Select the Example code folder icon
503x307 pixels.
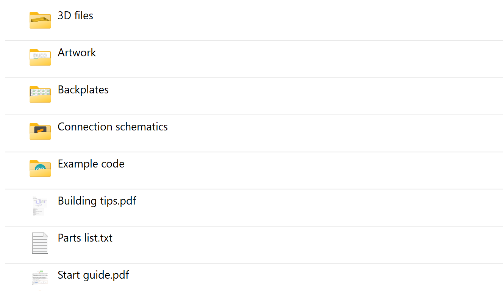tap(40, 168)
